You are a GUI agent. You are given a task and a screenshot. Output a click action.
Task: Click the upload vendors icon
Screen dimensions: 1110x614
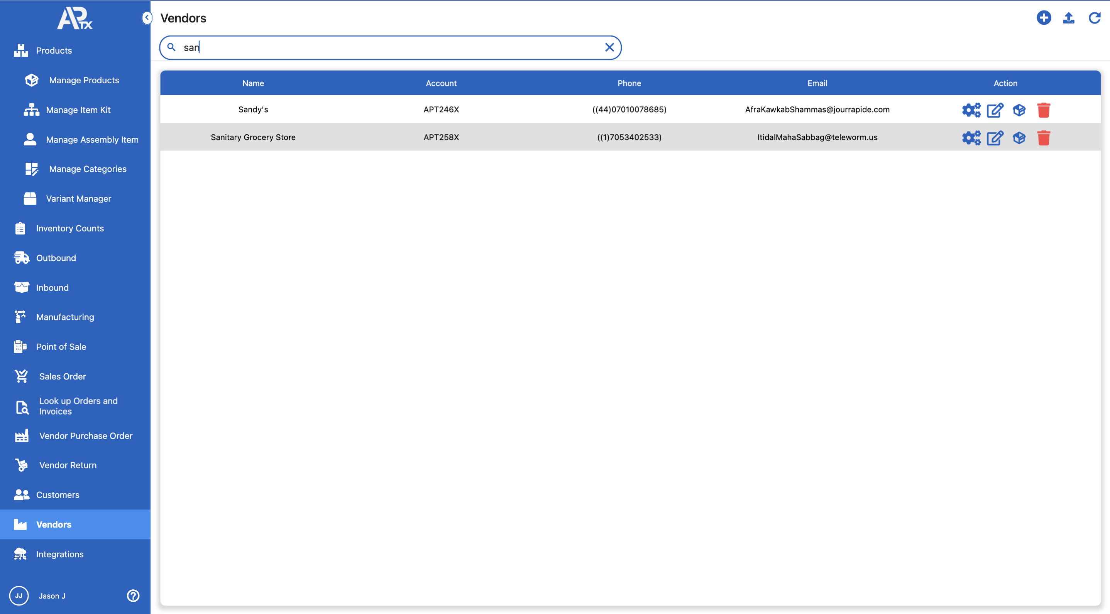(1068, 18)
